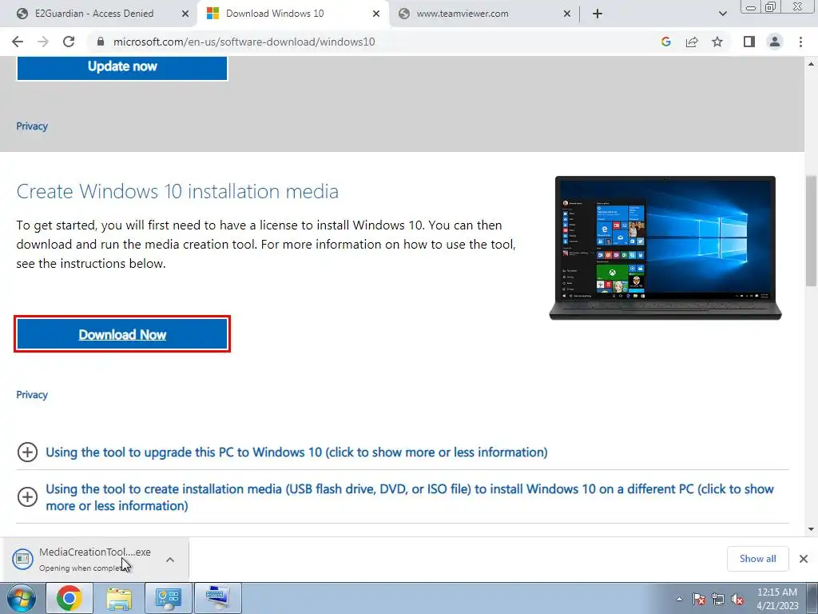Viewport: 818px width, 614px height.
Task: Expand 'Using the tool to create installation media'
Action: (410, 497)
